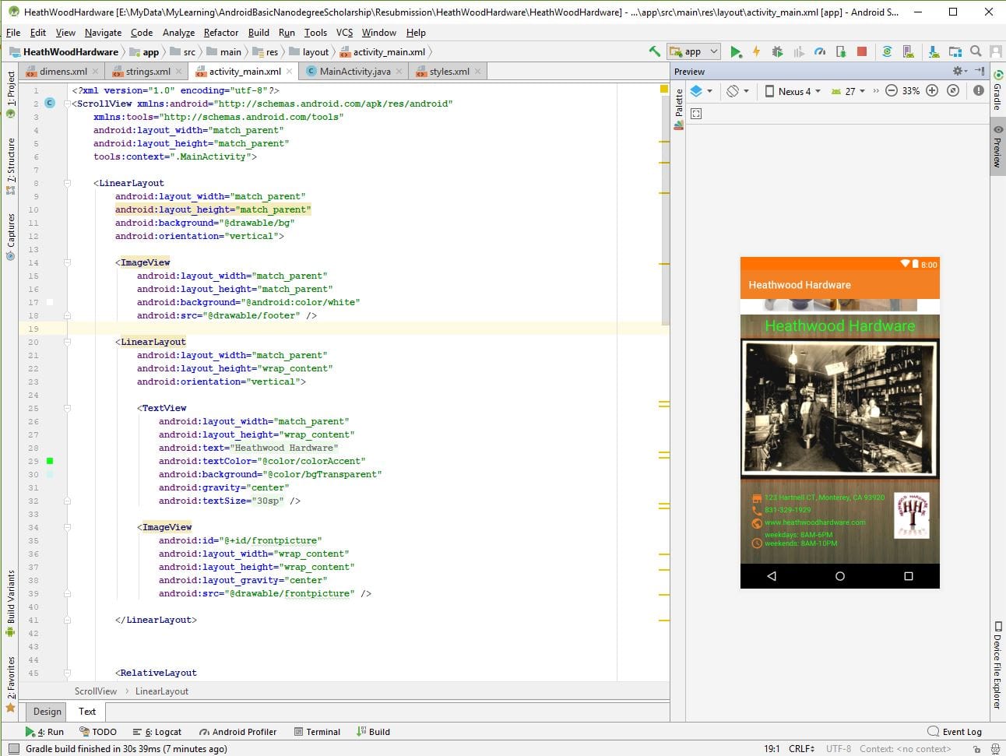Viewport: 1006px width, 756px height.
Task: Collapse ImageView fold on line 14
Action: coord(68,262)
